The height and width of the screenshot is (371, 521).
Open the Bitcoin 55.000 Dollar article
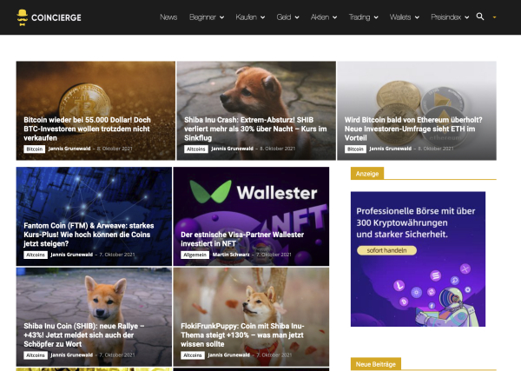pos(87,129)
